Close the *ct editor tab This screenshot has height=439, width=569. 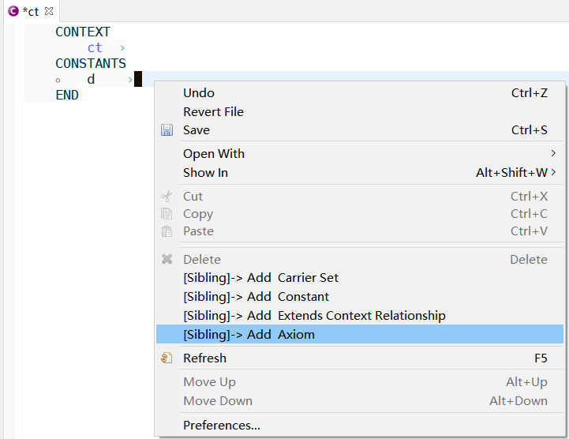tap(49, 11)
